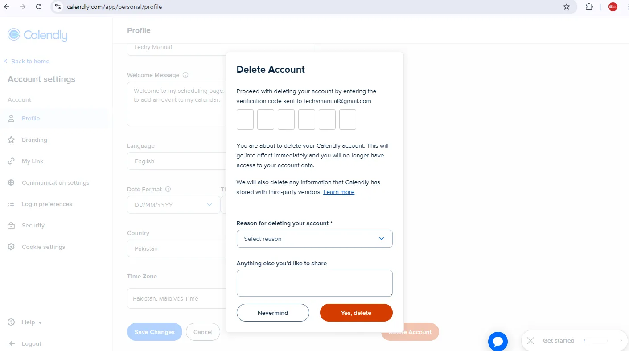Open the Learn more link

[339, 192]
